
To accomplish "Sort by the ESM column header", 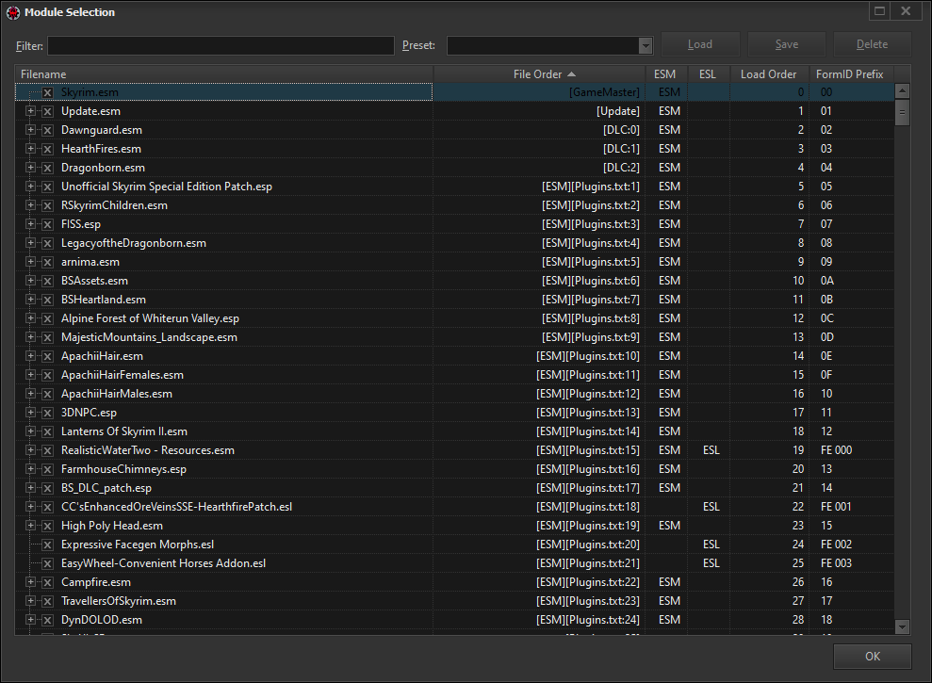I will (x=666, y=74).
